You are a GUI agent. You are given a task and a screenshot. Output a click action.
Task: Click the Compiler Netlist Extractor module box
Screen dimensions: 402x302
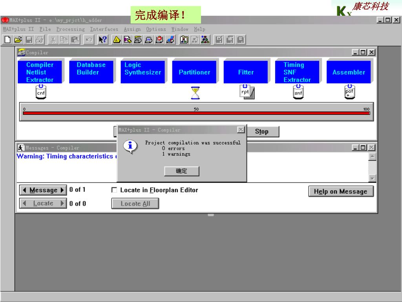pos(40,72)
